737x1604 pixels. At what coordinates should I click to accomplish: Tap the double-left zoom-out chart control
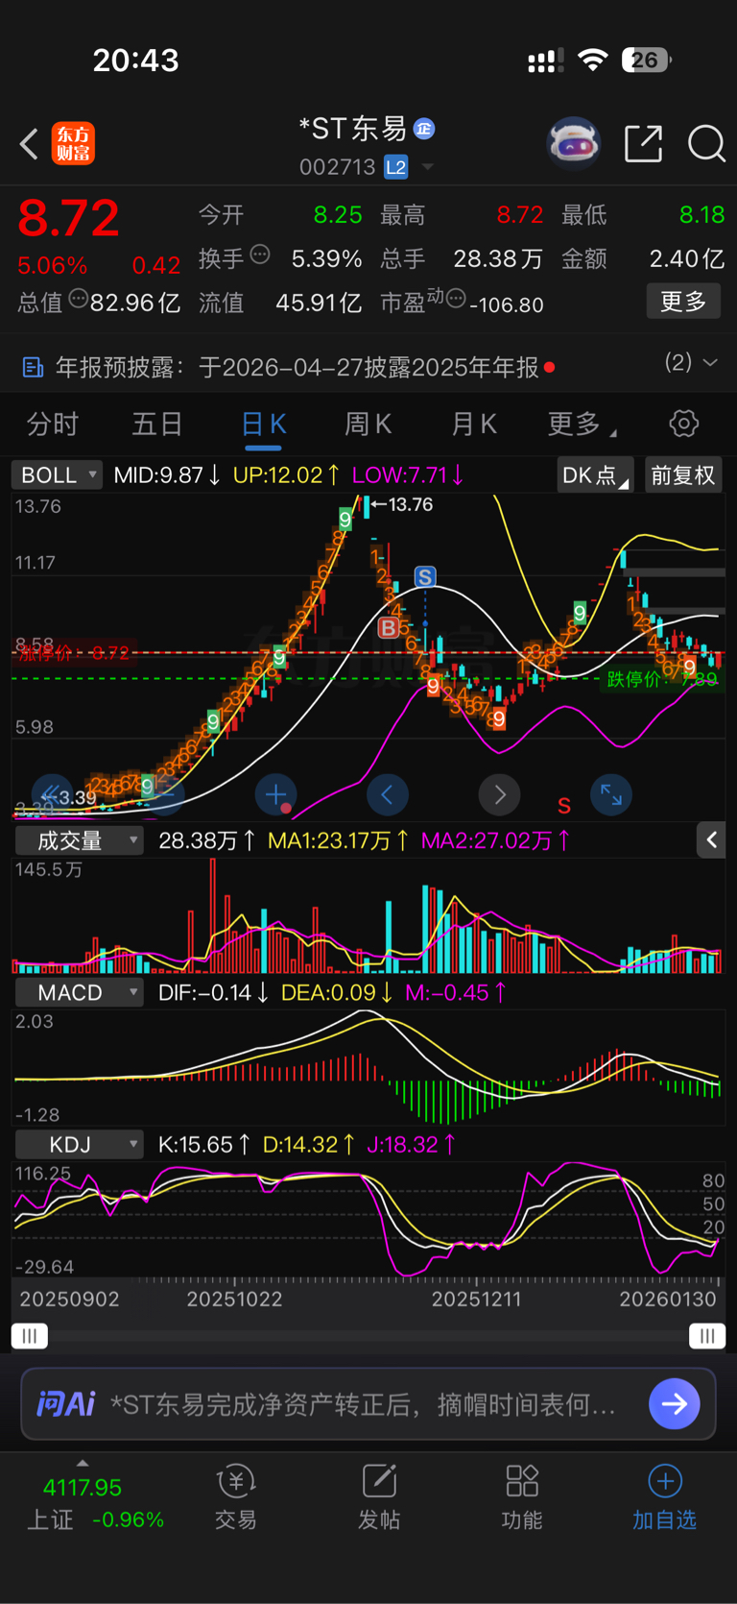pos(52,793)
